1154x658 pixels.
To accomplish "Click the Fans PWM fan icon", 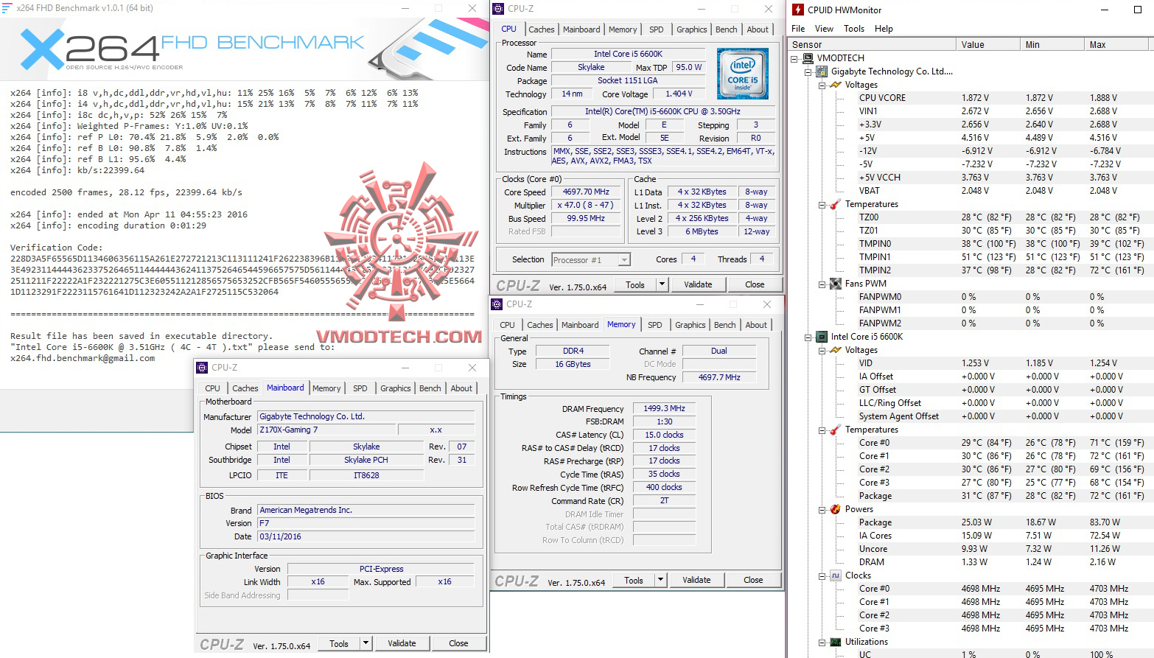I will coord(836,284).
